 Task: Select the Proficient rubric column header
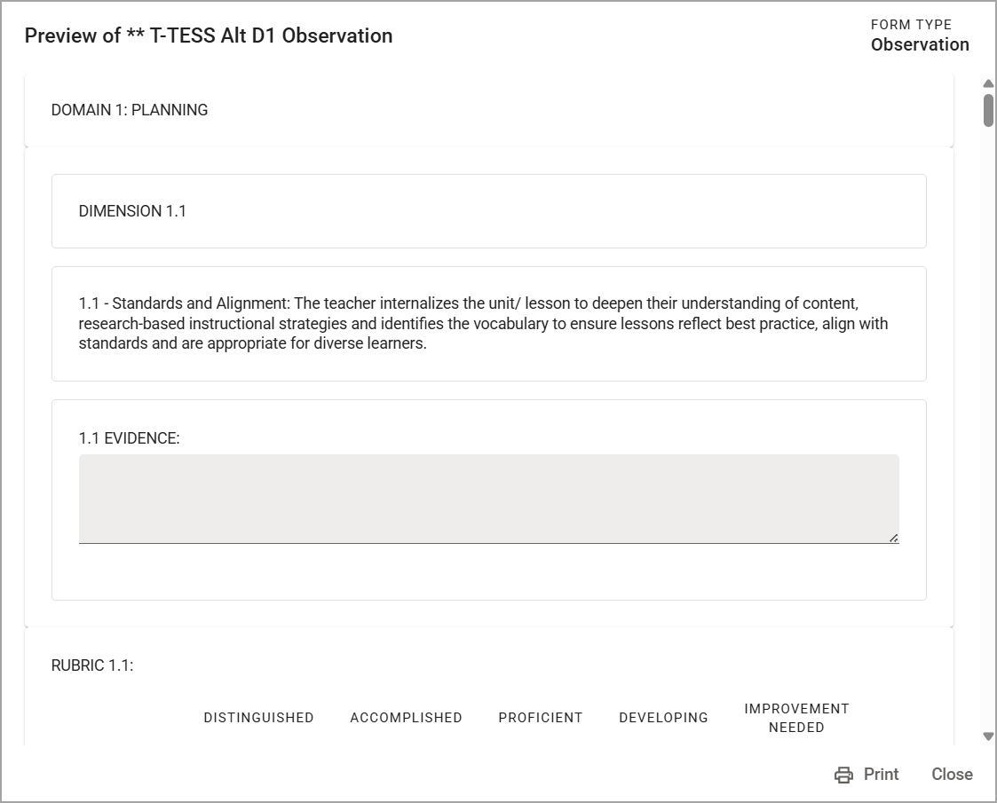coord(541,718)
